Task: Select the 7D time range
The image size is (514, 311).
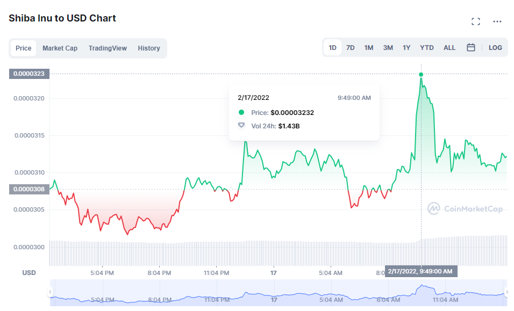Action: pos(351,47)
